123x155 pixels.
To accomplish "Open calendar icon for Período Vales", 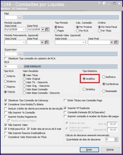I will [116, 42].
